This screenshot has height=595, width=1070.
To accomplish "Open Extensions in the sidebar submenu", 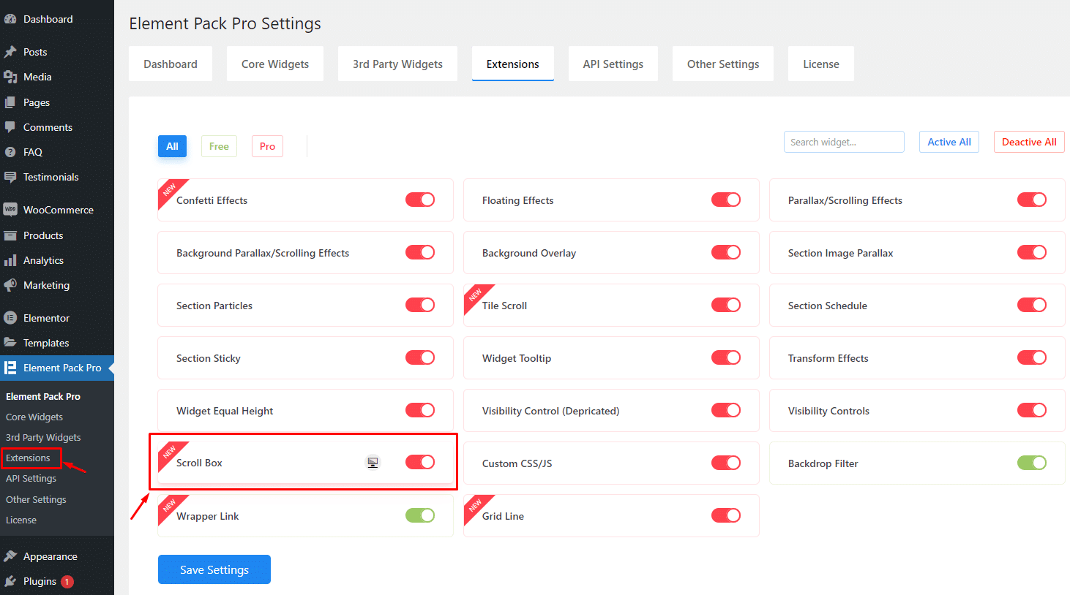I will (28, 458).
